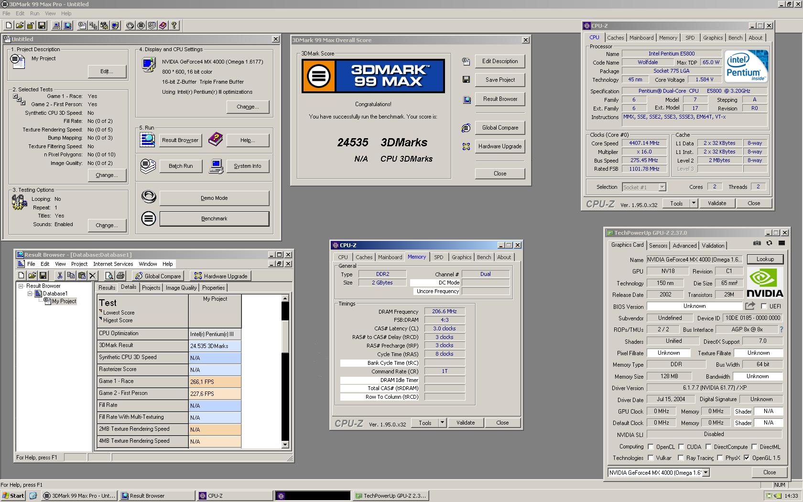803x502 pixels.
Task: Click the GPU-Z refresh icon
Action: (x=769, y=243)
